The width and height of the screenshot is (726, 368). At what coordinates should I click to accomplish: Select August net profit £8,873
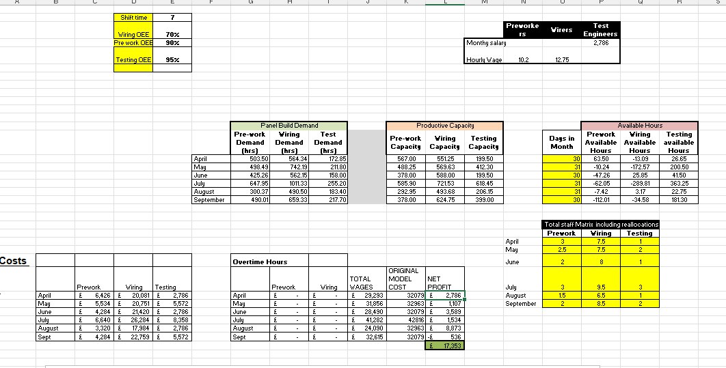[444, 328]
